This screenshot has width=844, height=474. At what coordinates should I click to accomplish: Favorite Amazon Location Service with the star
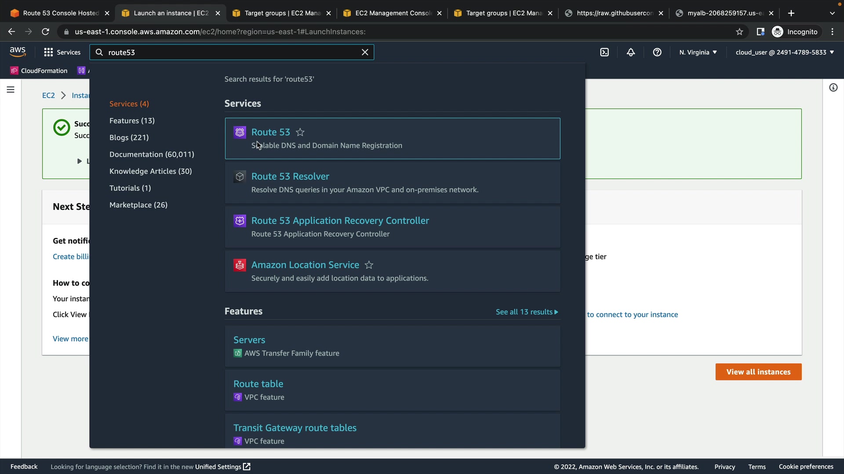[x=369, y=265]
